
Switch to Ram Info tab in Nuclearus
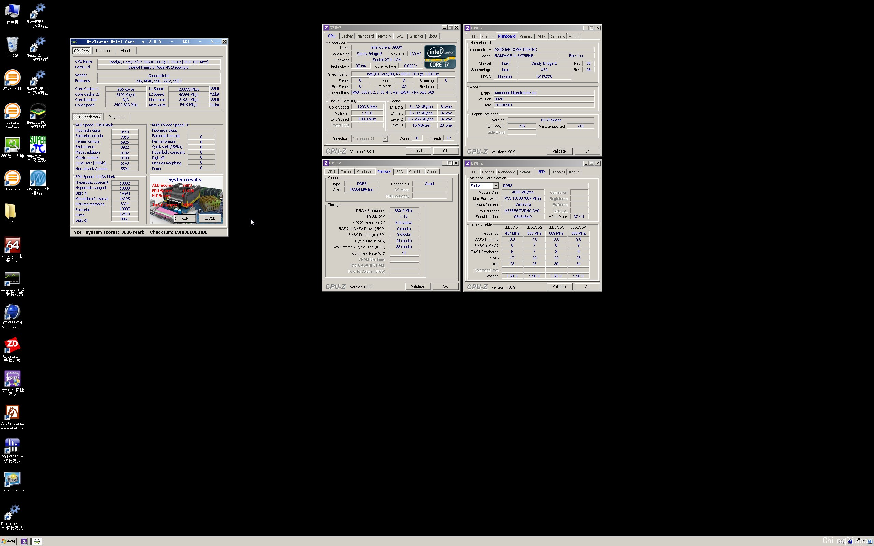(x=103, y=51)
